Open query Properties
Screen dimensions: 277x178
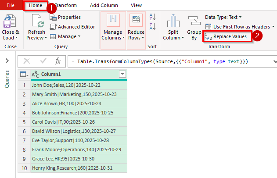pyautogui.click(x=65, y=17)
